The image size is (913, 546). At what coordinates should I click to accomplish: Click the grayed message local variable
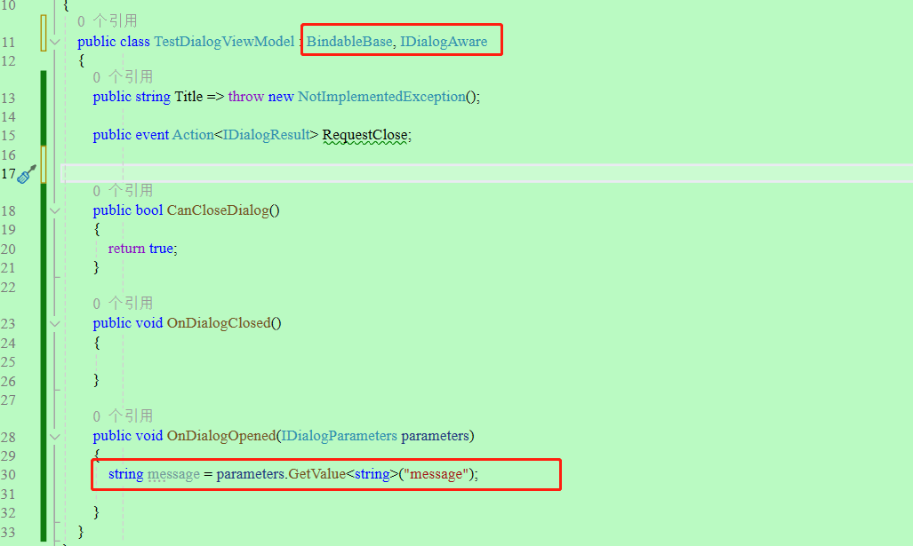(x=173, y=474)
